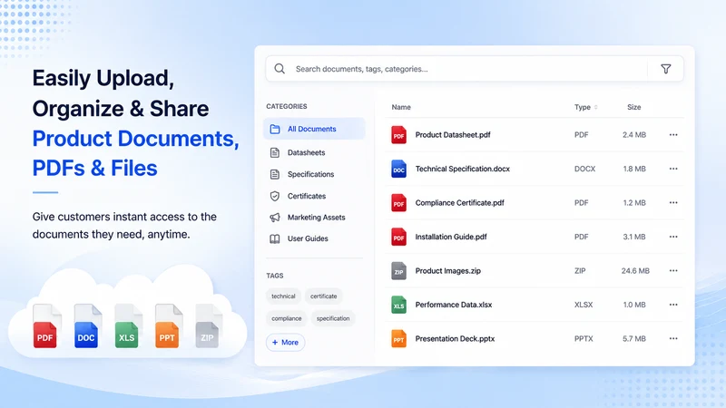Click the Compliance Certificate.pdf file icon

click(x=398, y=203)
